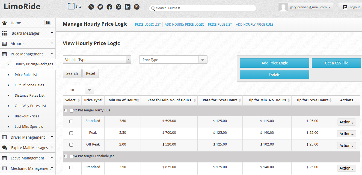Open the Site window icon
Viewport: 362px width, 175px height.
[71, 6]
